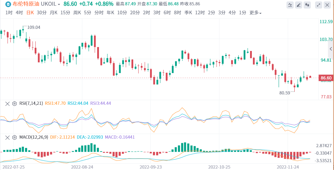Select the drawing pencil tool icon
The height and width of the screenshot is (170, 334).
point(299,5)
